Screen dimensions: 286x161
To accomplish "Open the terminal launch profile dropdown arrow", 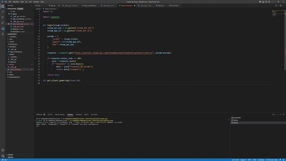I will [x=275, y=114].
